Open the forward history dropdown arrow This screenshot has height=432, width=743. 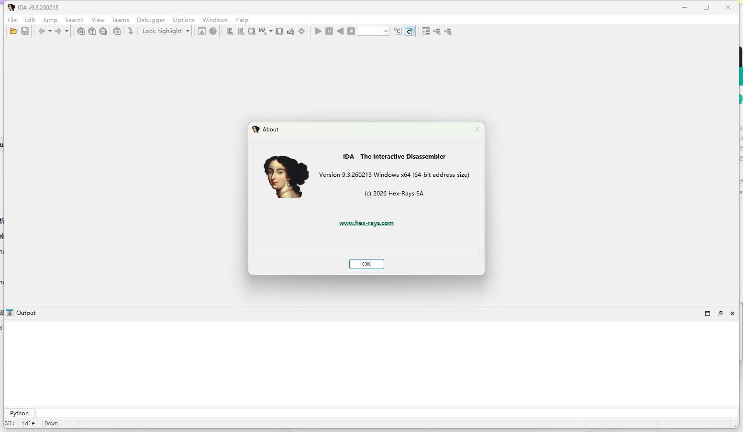click(67, 31)
